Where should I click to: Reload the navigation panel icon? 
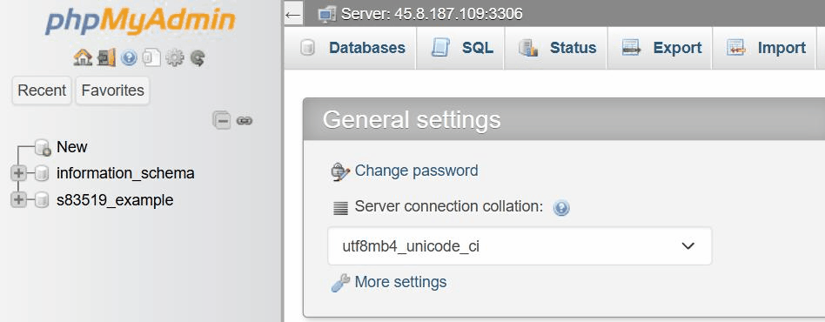[198, 58]
